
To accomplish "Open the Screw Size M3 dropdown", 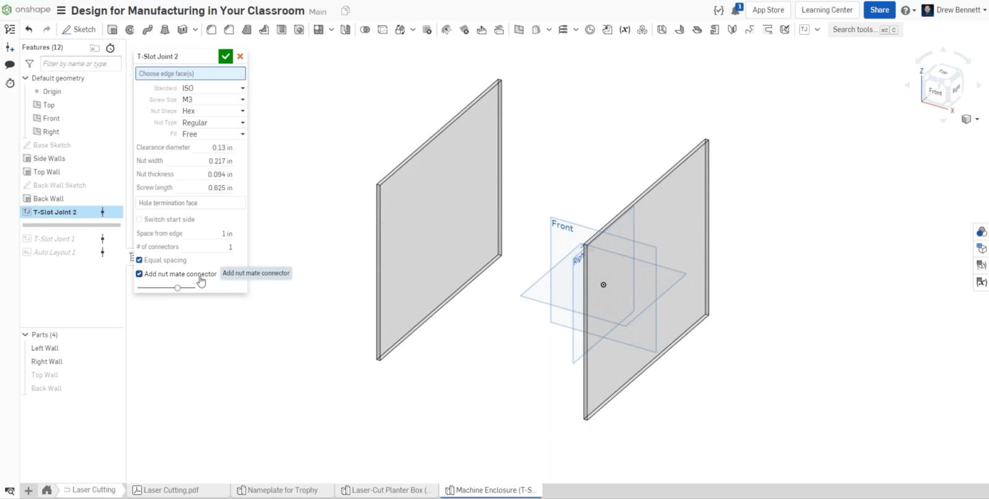I will tap(213, 99).
